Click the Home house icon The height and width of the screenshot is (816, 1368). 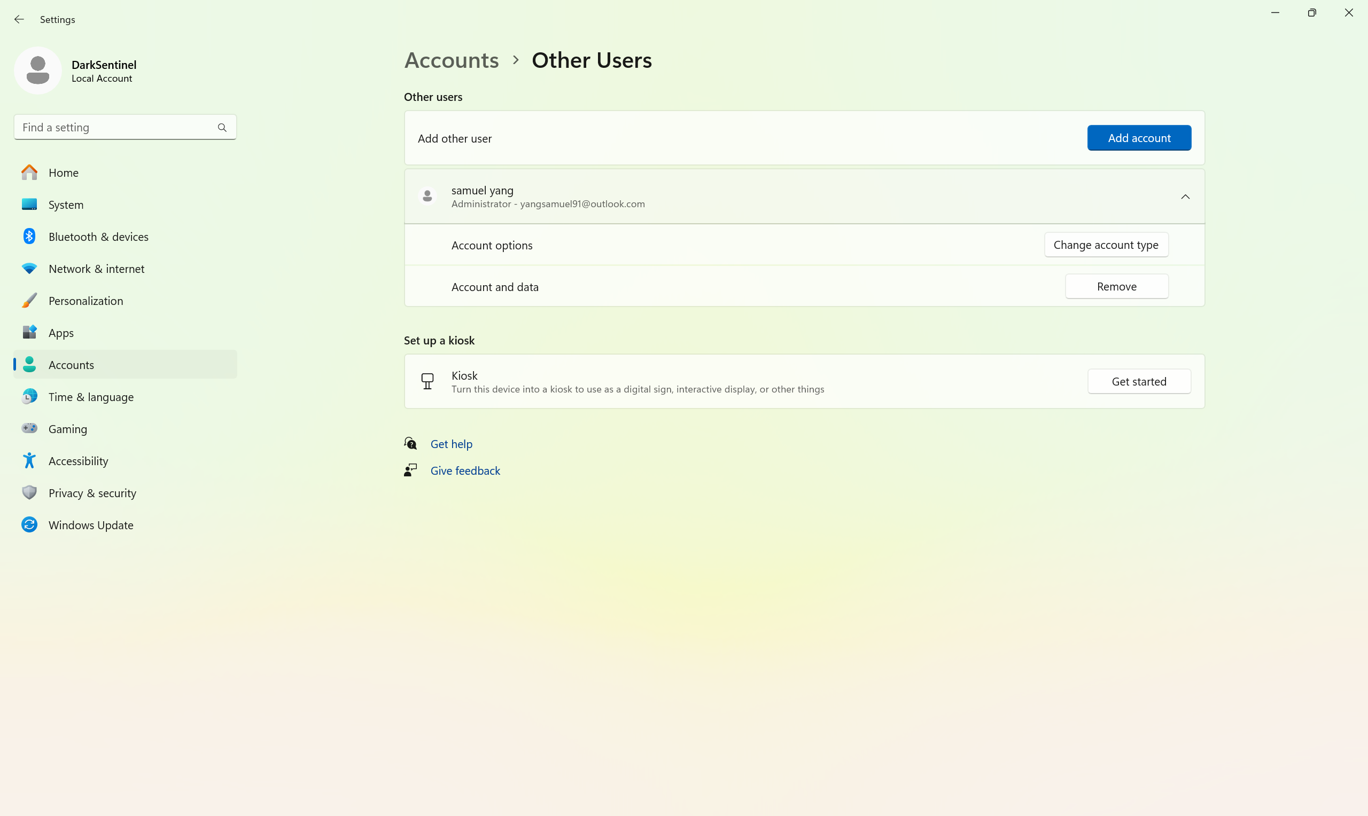(x=29, y=172)
